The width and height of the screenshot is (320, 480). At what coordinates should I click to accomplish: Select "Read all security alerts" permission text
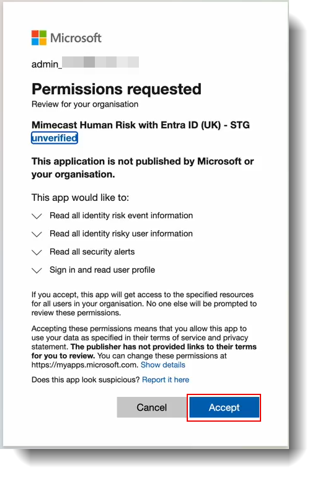pos(92,252)
